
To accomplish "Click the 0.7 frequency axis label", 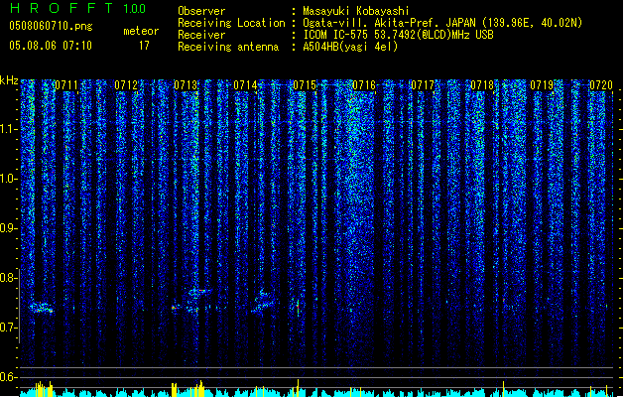I will click(x=9, y=328).
